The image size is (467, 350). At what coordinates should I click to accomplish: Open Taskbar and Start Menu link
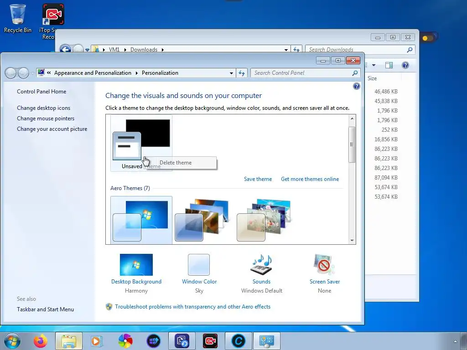click(45, 309)
